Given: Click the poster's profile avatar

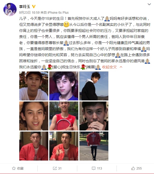Looking at the screenshot, I should 10,9.
